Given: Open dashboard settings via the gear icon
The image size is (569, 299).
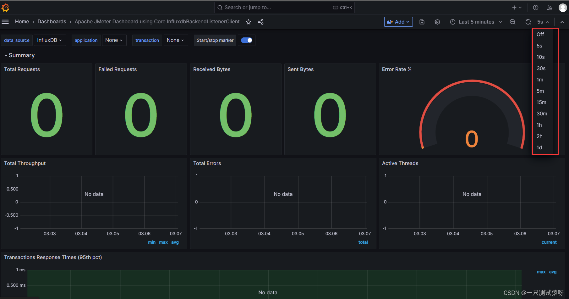Looking at the screenshot, I should (437, 22).
